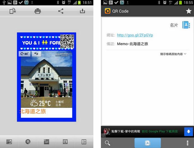Tap the battery icon in right status bar

pos(180,2)
